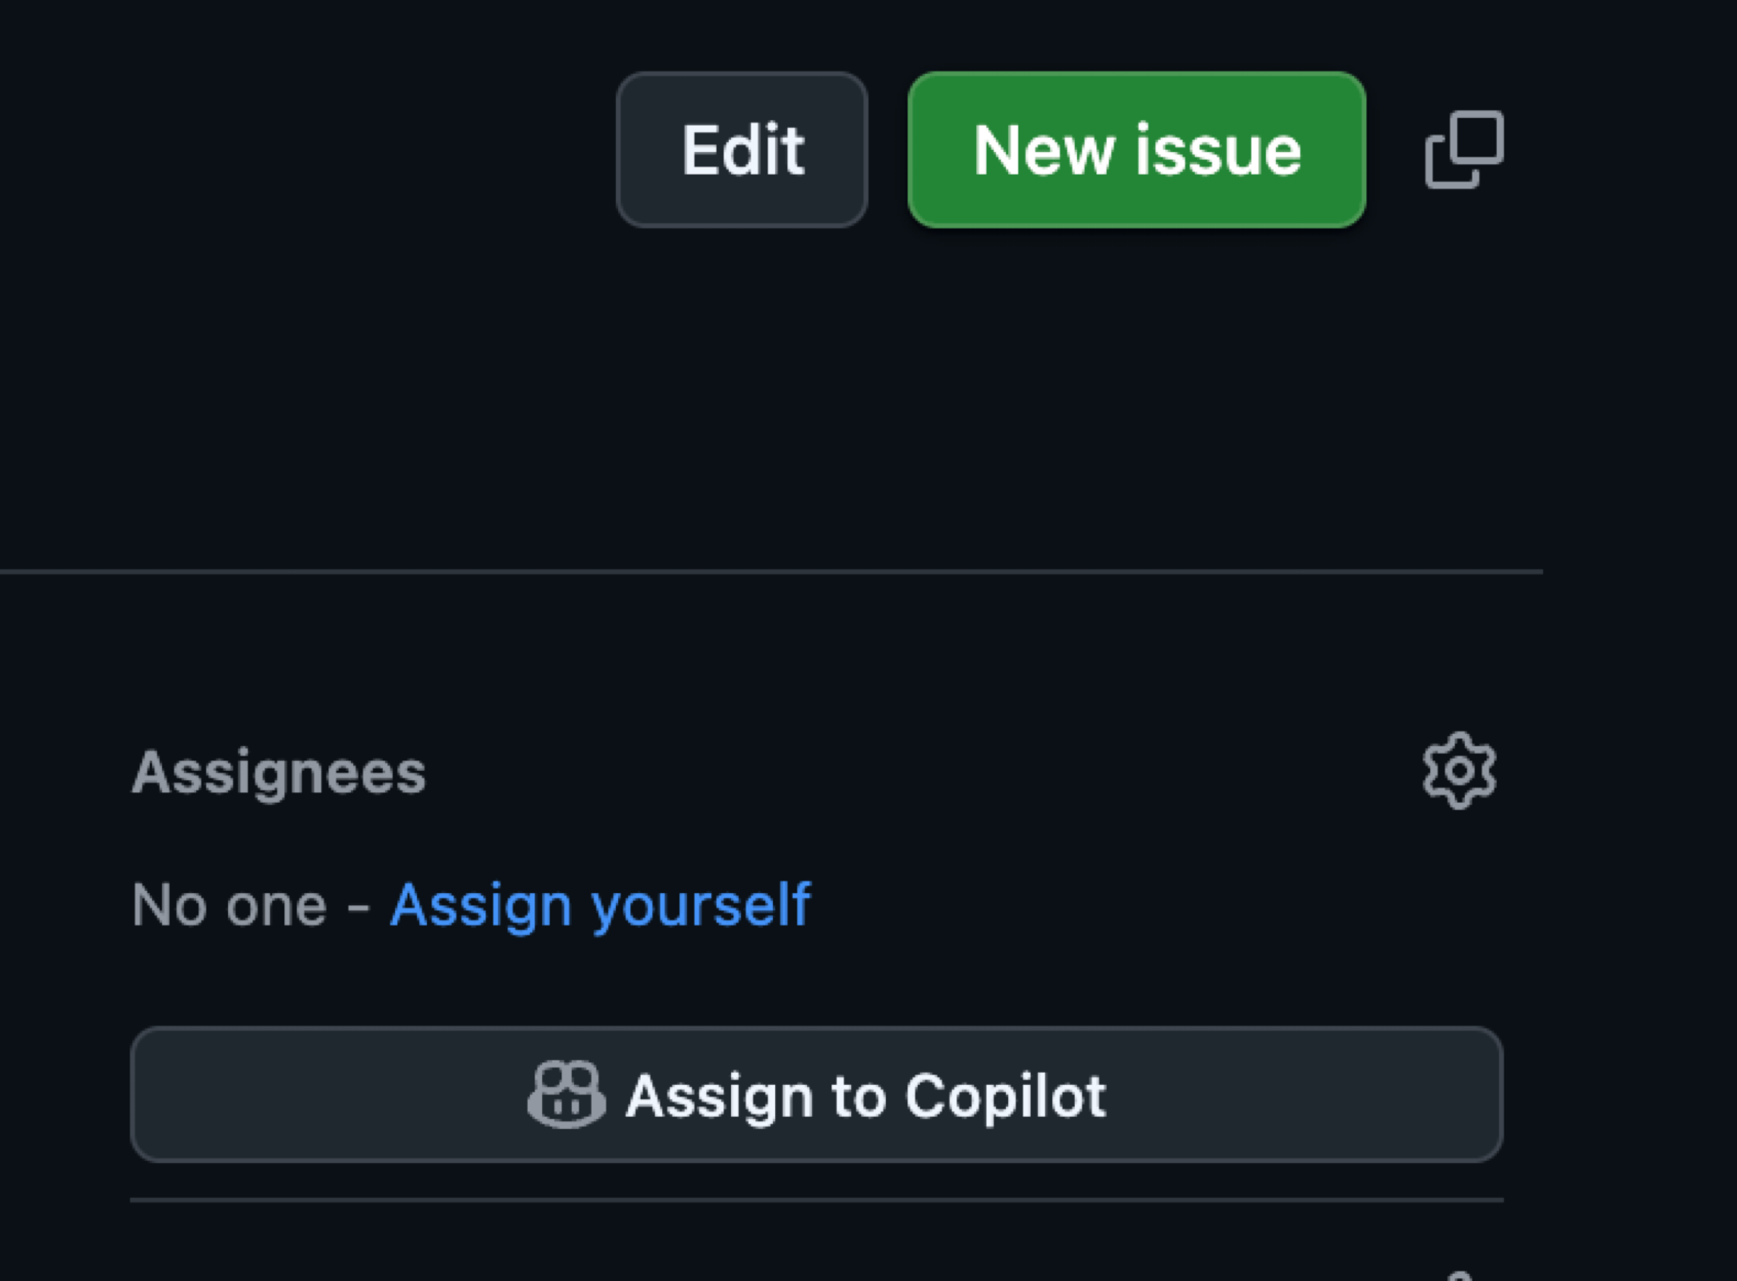1737x1281 pixels.
Task: Click the Copilot icon in the assign button
Action: (x=566, y=1094)
